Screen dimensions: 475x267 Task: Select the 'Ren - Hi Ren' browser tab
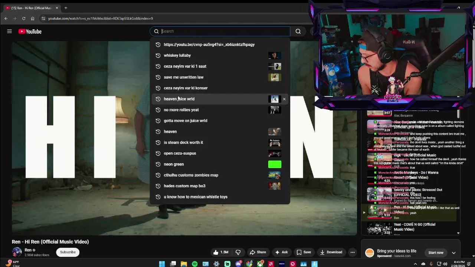click(x=32, y=8)
